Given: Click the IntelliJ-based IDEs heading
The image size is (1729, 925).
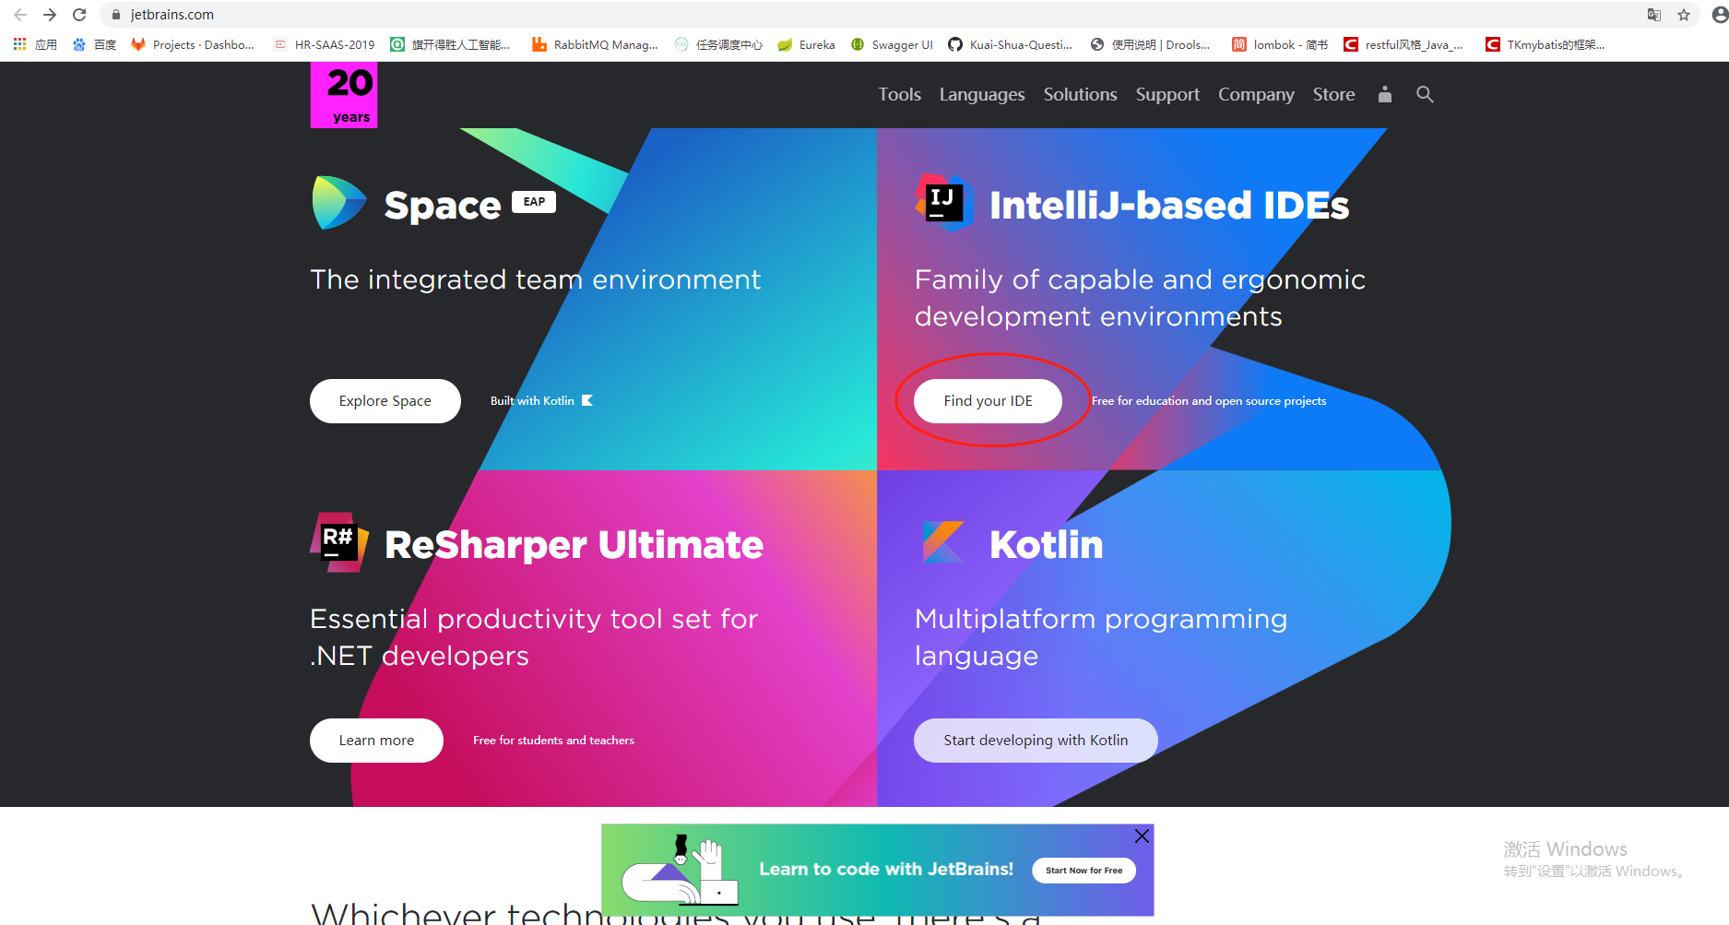Looking at the screenshot, I should pyautogui.click(x=1169, y=205).
